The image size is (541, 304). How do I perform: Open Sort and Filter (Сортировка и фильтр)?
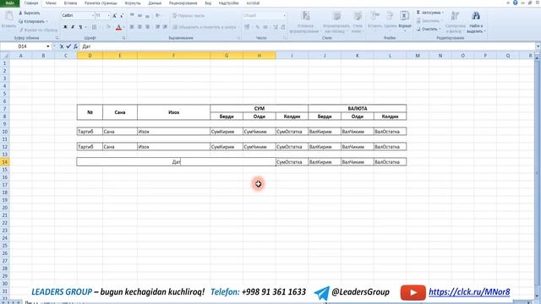[455, 21]
